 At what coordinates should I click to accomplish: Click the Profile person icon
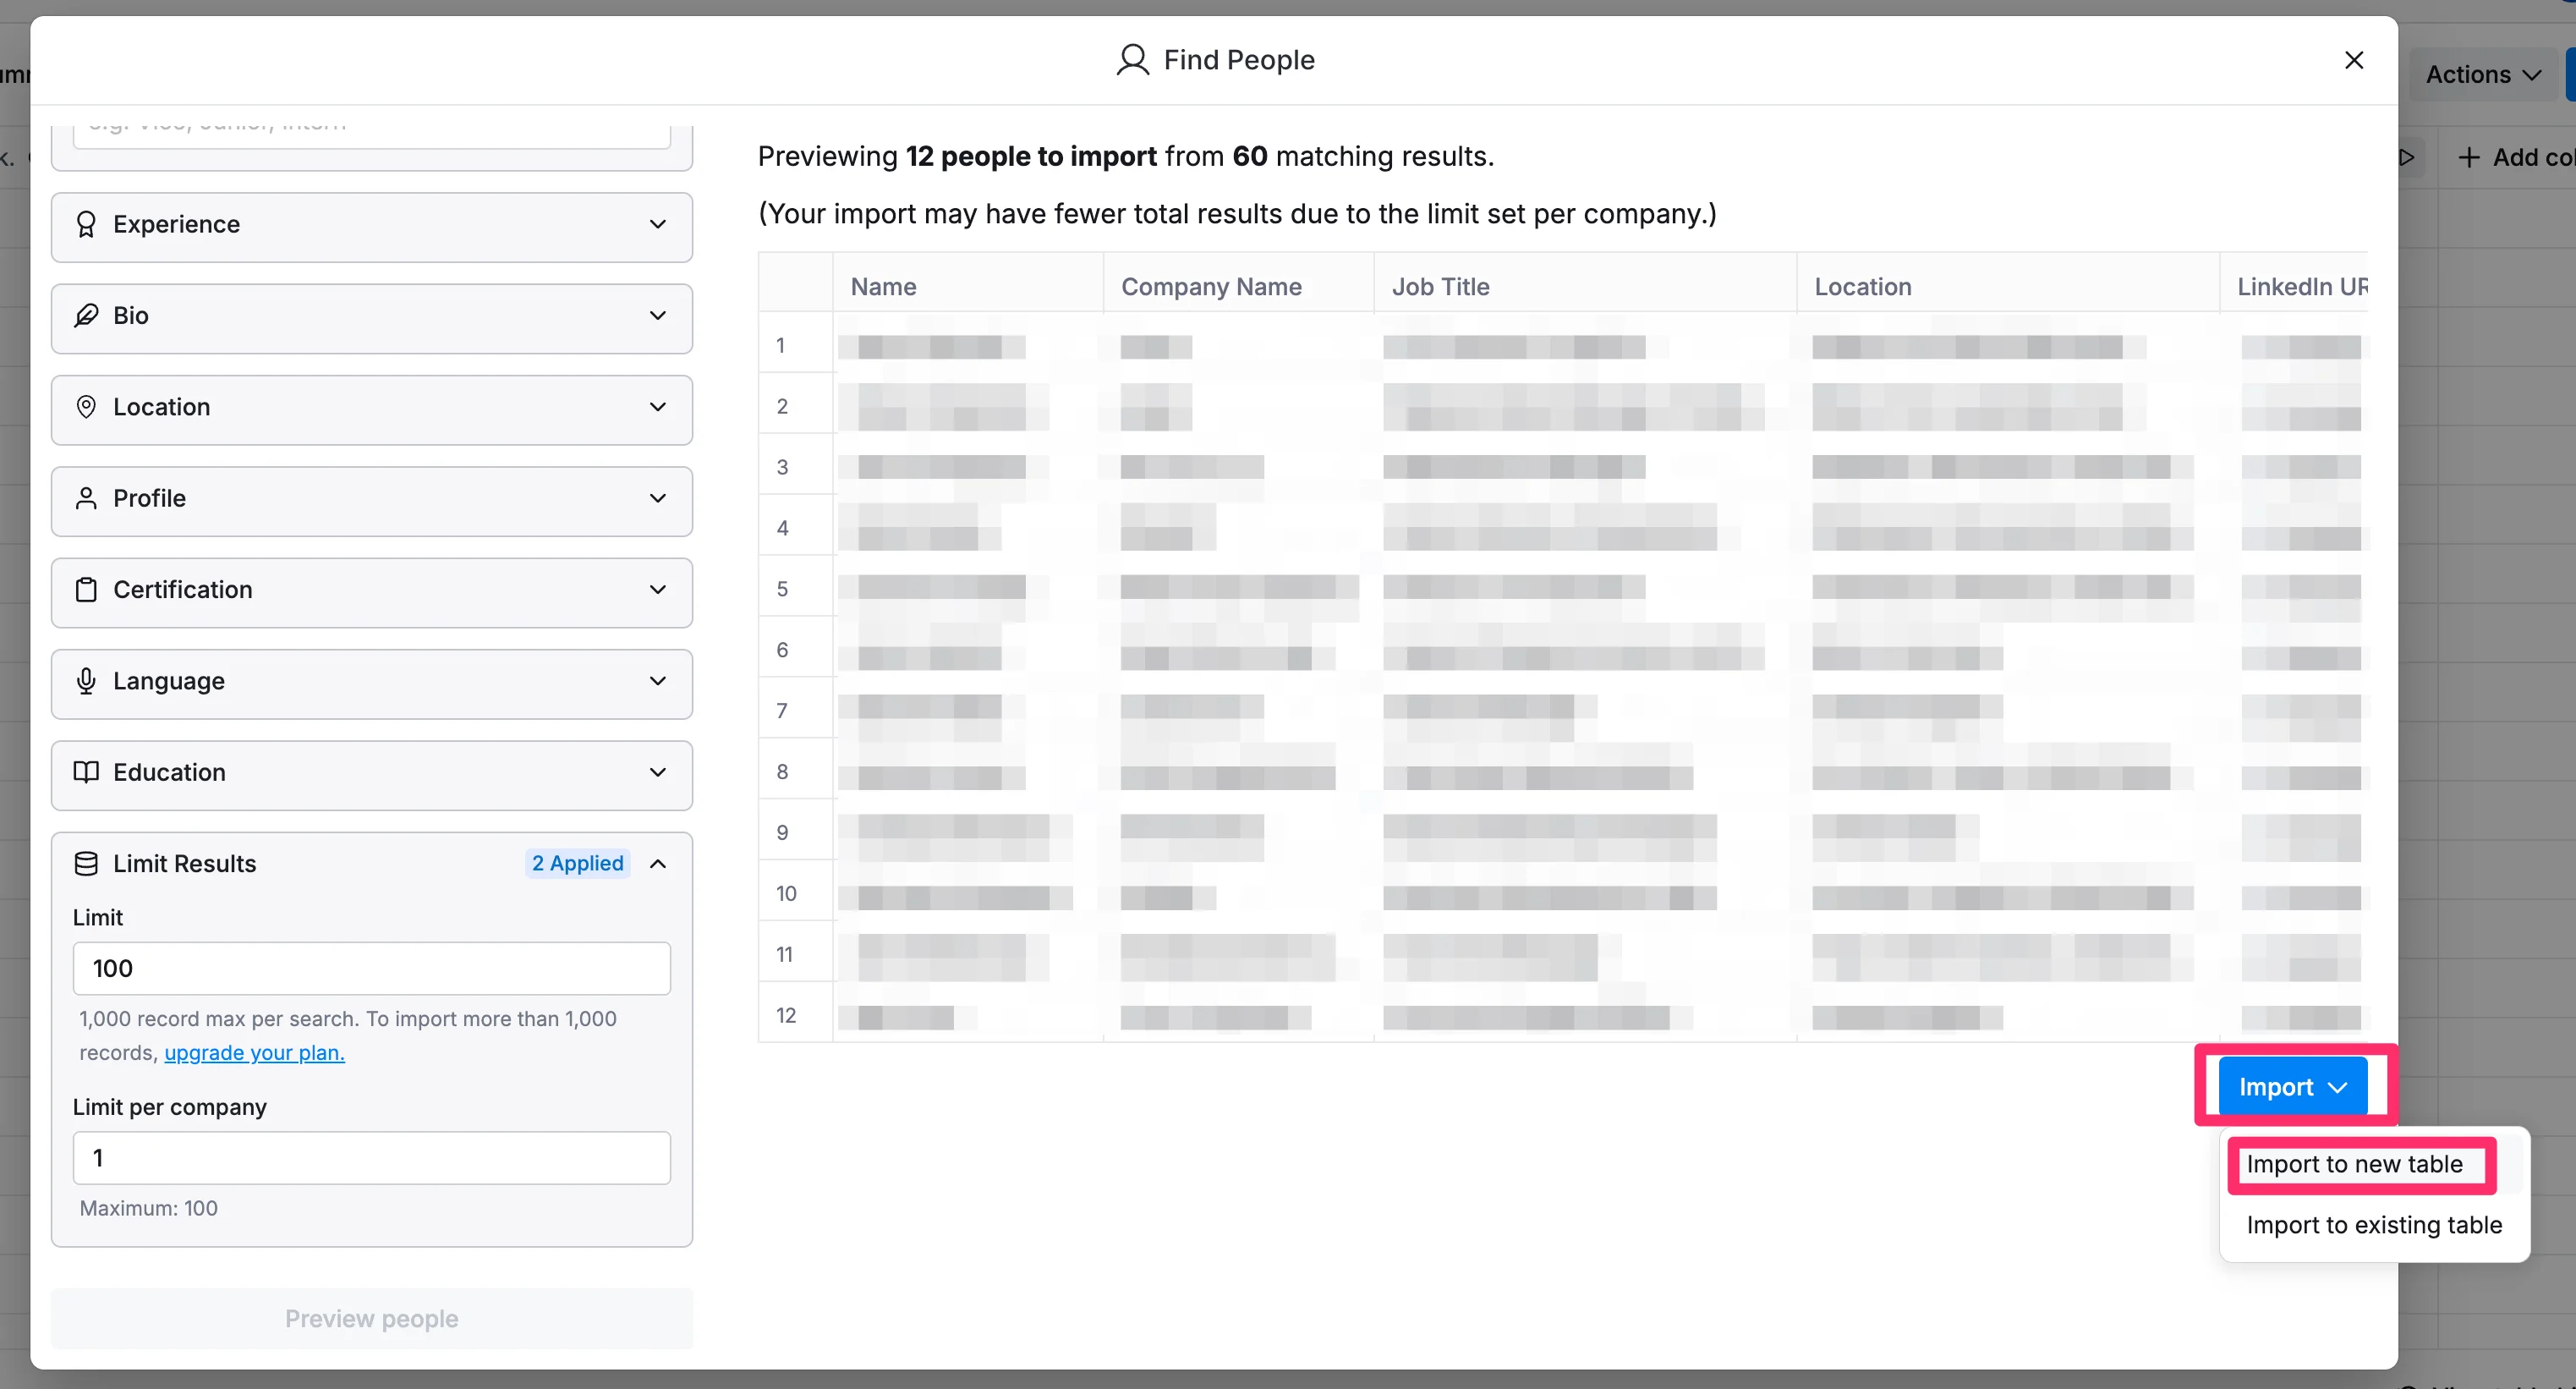[x=86, y=498]
